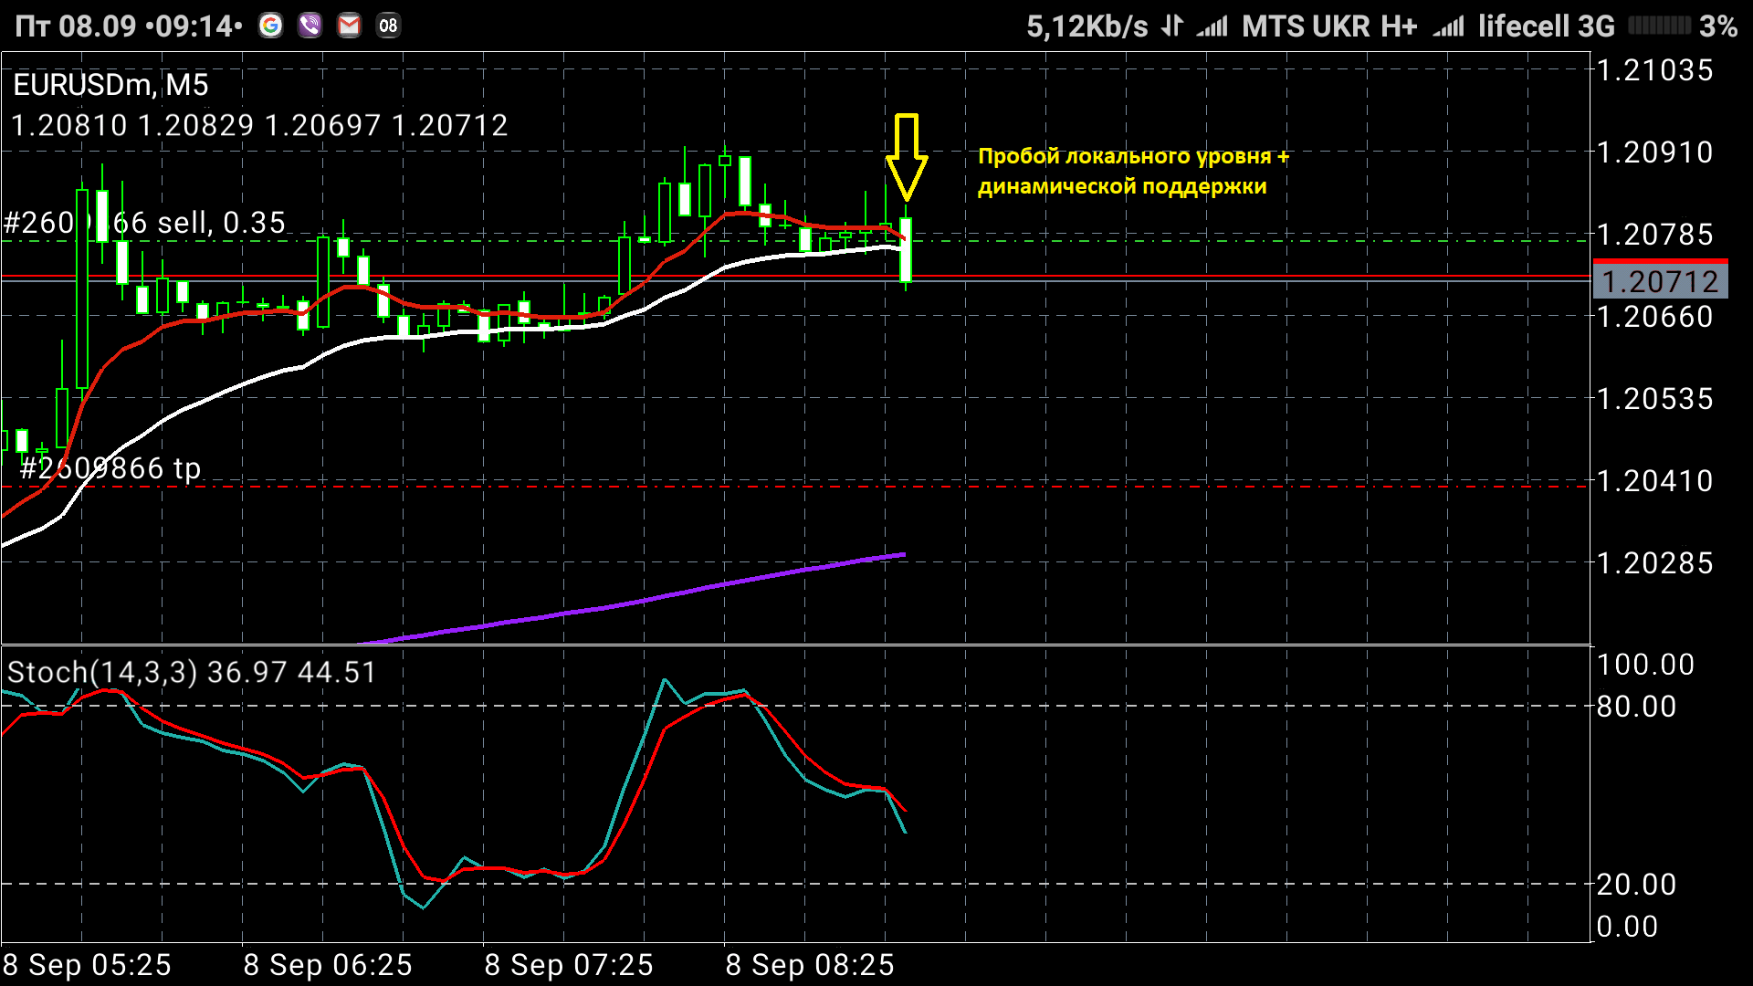Screen dimensions: 1753x986
Task: Tap the battery level indicator
Action: [1659, 26]
